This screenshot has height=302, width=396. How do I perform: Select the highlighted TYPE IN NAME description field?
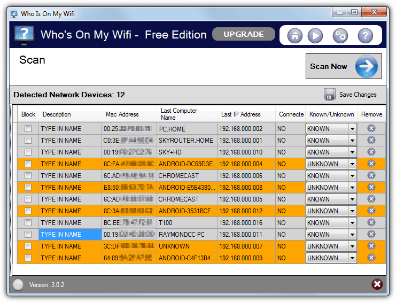[x=70, y=234]
